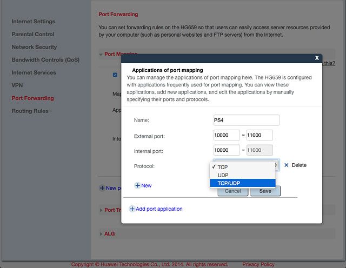Screen dimensions: 346x268
Task: Click the Delete X icon next to Protocol
Action: (x=287, y=165)
